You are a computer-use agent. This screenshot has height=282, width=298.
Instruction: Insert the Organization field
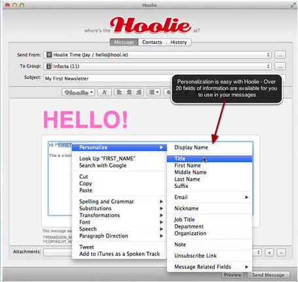[210, 234]
